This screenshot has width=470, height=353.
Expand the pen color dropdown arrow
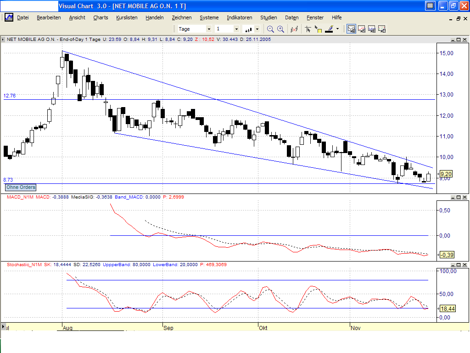point(338,28)
